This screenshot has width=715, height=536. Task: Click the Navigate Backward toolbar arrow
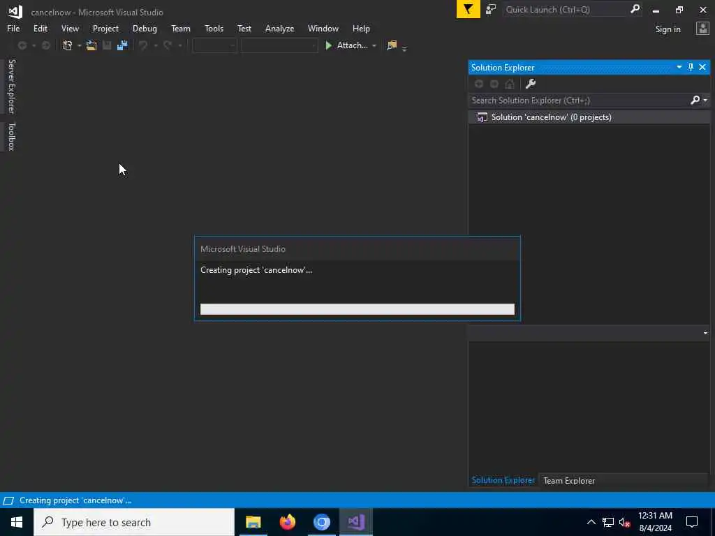pos(22,45)
